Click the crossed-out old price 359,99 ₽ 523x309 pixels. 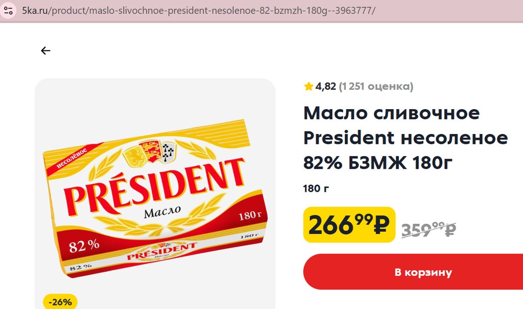429,230
